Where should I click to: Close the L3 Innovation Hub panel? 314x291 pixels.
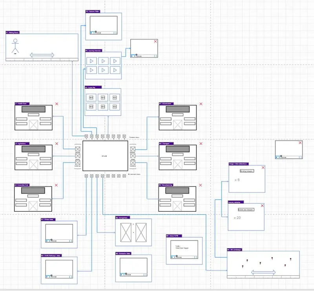coord(56,185)
